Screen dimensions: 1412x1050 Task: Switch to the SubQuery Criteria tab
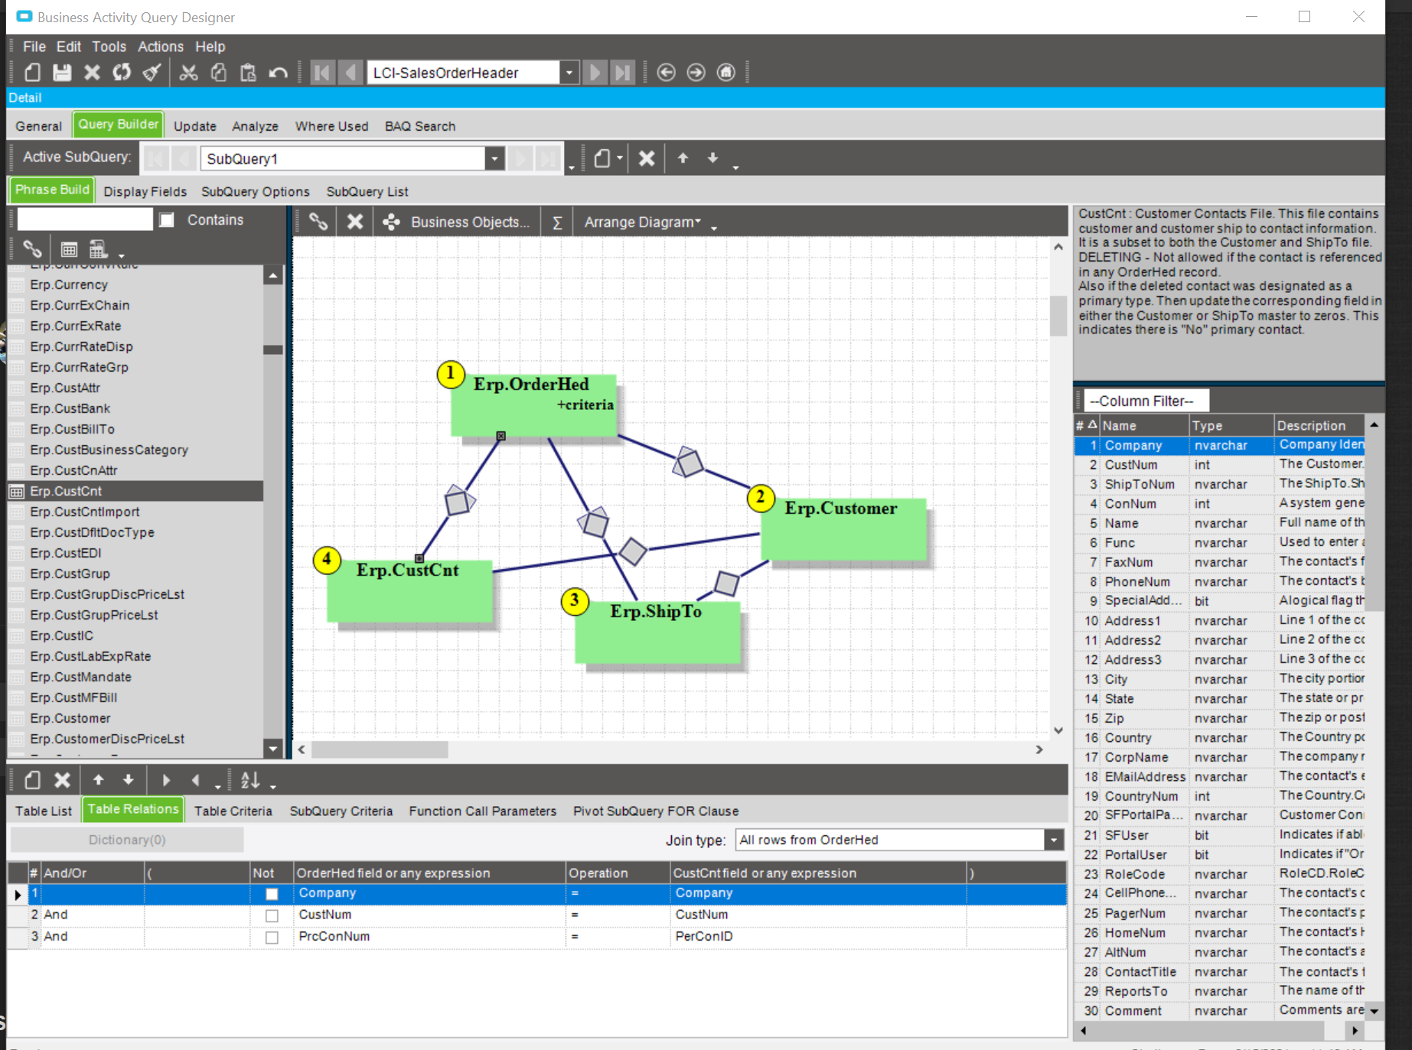tap(341, 811)
